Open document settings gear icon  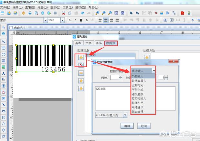pyautogui.click(x=24, y=13)
